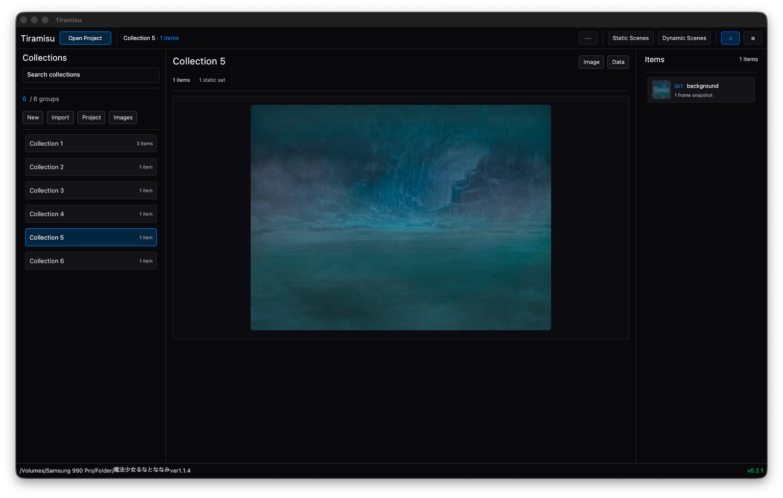
Task: Click the Images button
Action: (123, 117)
